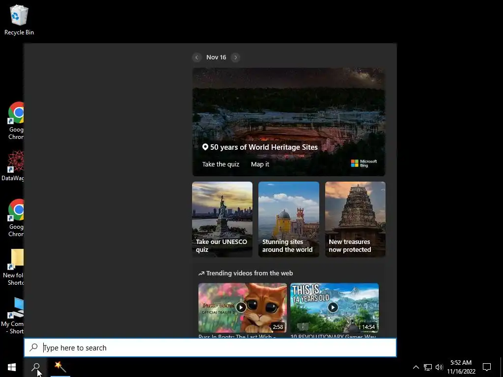The image size is (503, 377).
Task: Select the second Google Chrome desktop shortcut
Action: point(16,218)
